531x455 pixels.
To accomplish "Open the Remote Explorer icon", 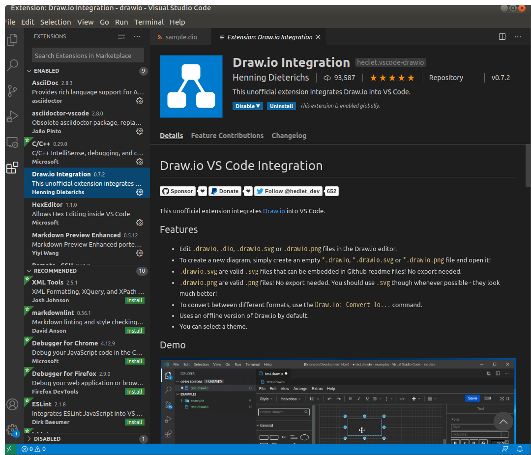I will (x=12, y=142).
